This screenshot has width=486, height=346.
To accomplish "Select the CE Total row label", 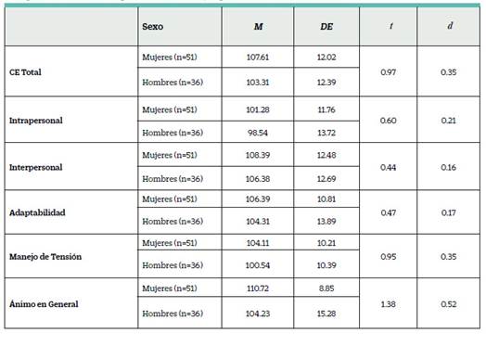I will 25,72.
